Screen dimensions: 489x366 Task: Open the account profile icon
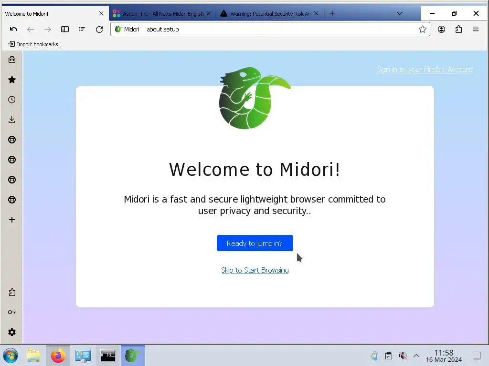(x=441, y=29)
